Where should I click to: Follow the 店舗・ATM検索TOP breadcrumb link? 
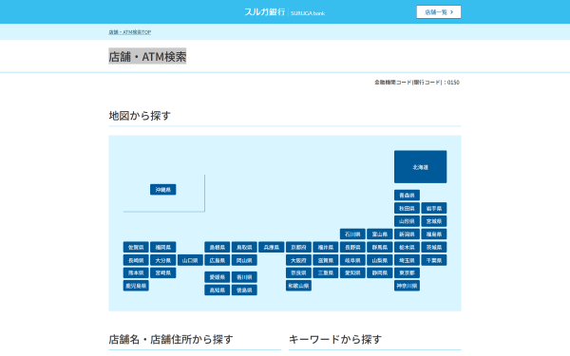pos(130,32)
